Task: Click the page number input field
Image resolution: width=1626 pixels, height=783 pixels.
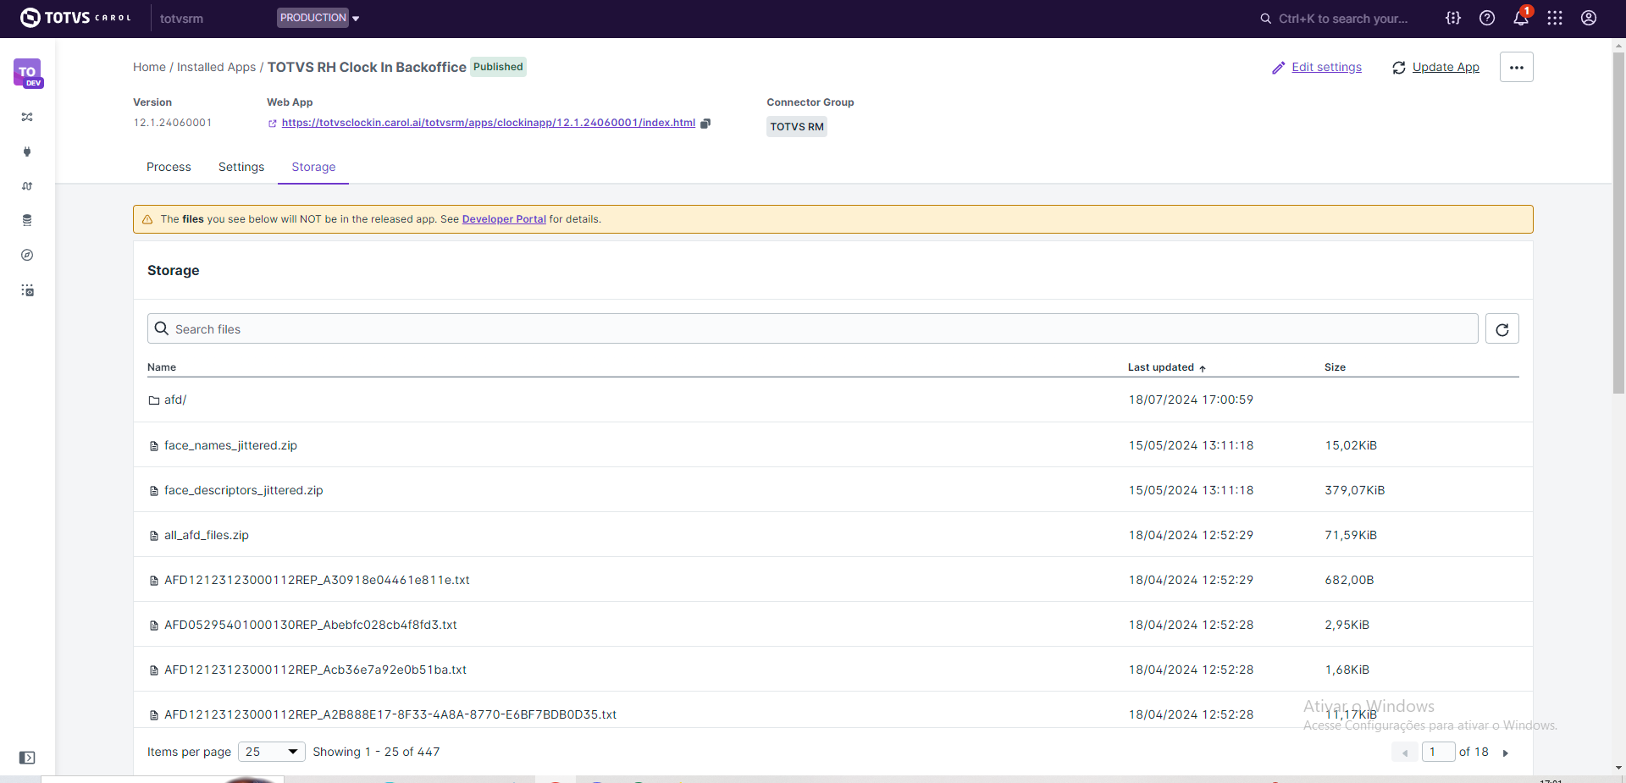Action: 1438,752
